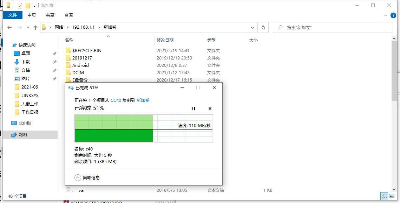Viewport: 400px width, 203px height.
Task: Switch to the 共享 ribbon tab
Action: (x=50, y=15)
